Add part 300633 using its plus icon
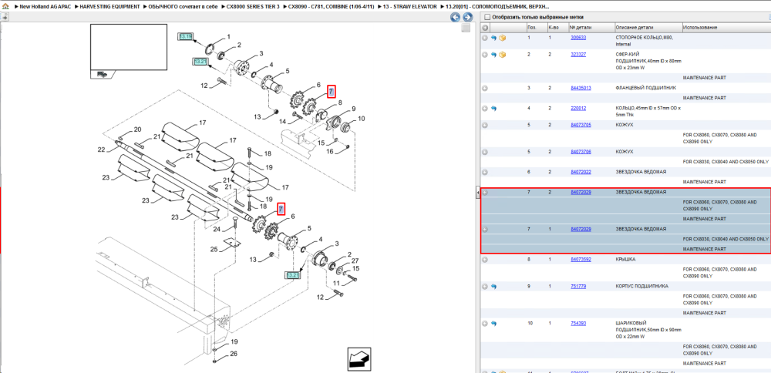This screenshot has height=373, width=771. (485, 37)
